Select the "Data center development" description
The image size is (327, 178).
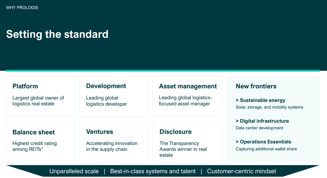(259, 128)
